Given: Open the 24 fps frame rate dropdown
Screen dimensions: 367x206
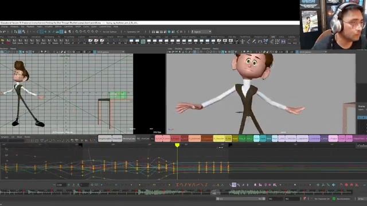Looking at the screenshot, I should [361, 199].
